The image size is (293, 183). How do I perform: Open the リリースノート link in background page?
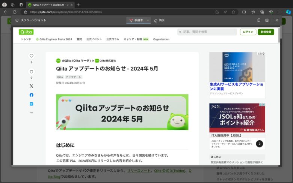click(x=139, y=171)
